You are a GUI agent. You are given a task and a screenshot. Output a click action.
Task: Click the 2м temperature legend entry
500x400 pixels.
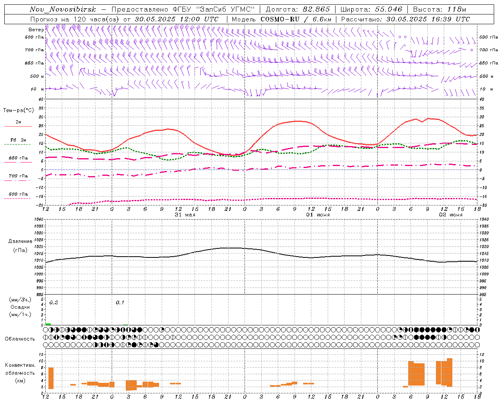click(18, 122)
